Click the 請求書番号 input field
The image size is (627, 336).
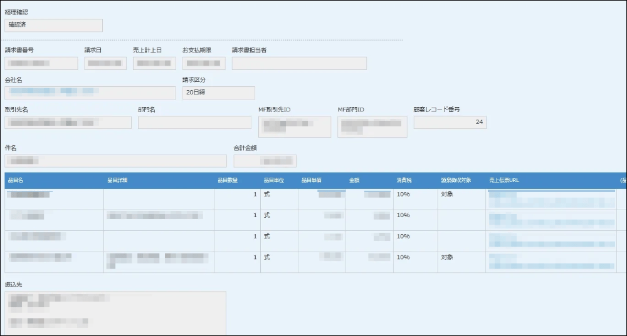[x=41, y=63]
